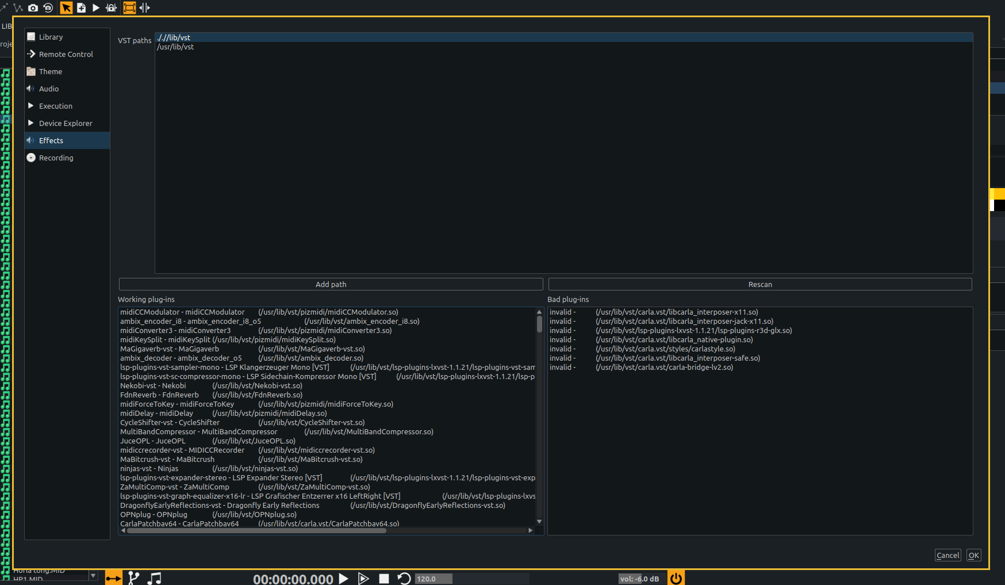
Task: Activate the split-view icon next to the frame icon
Action: [x=144, y=7]
